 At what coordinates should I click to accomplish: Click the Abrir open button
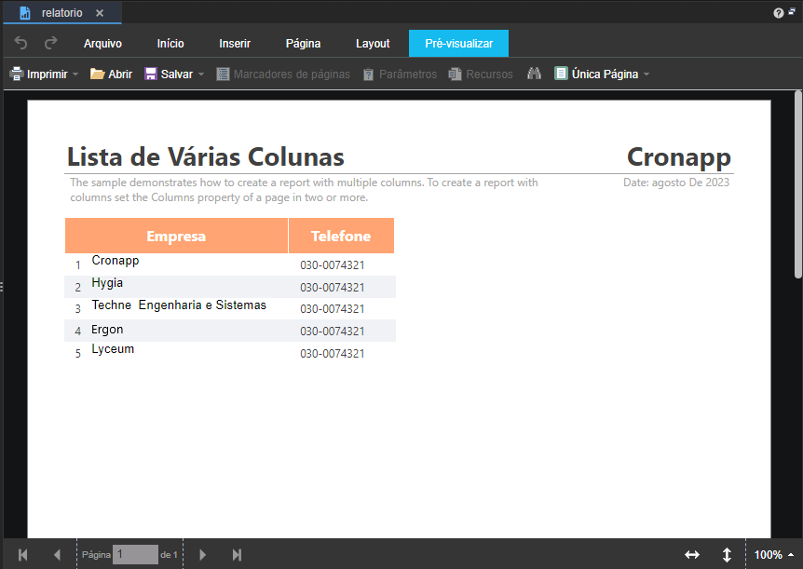point(111,75)
